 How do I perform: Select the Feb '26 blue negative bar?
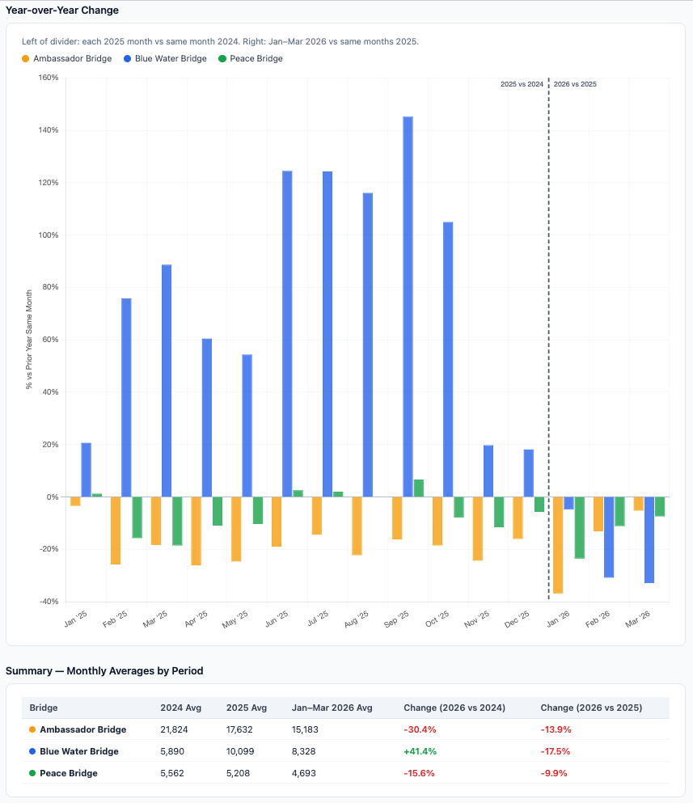pos(609,537)
